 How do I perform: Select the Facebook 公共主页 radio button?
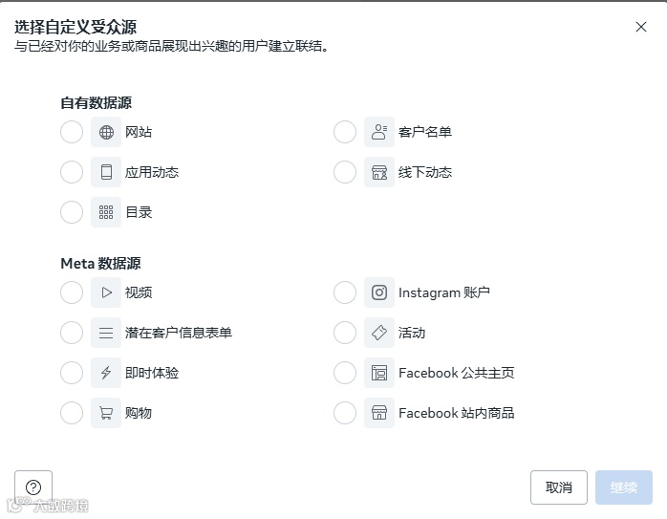click(345, 373)
